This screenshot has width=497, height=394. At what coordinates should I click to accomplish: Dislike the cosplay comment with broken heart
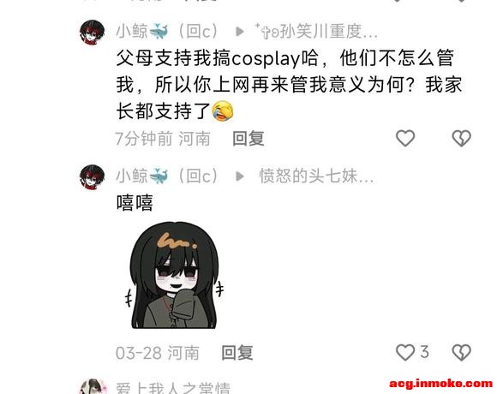pos(462,139)
